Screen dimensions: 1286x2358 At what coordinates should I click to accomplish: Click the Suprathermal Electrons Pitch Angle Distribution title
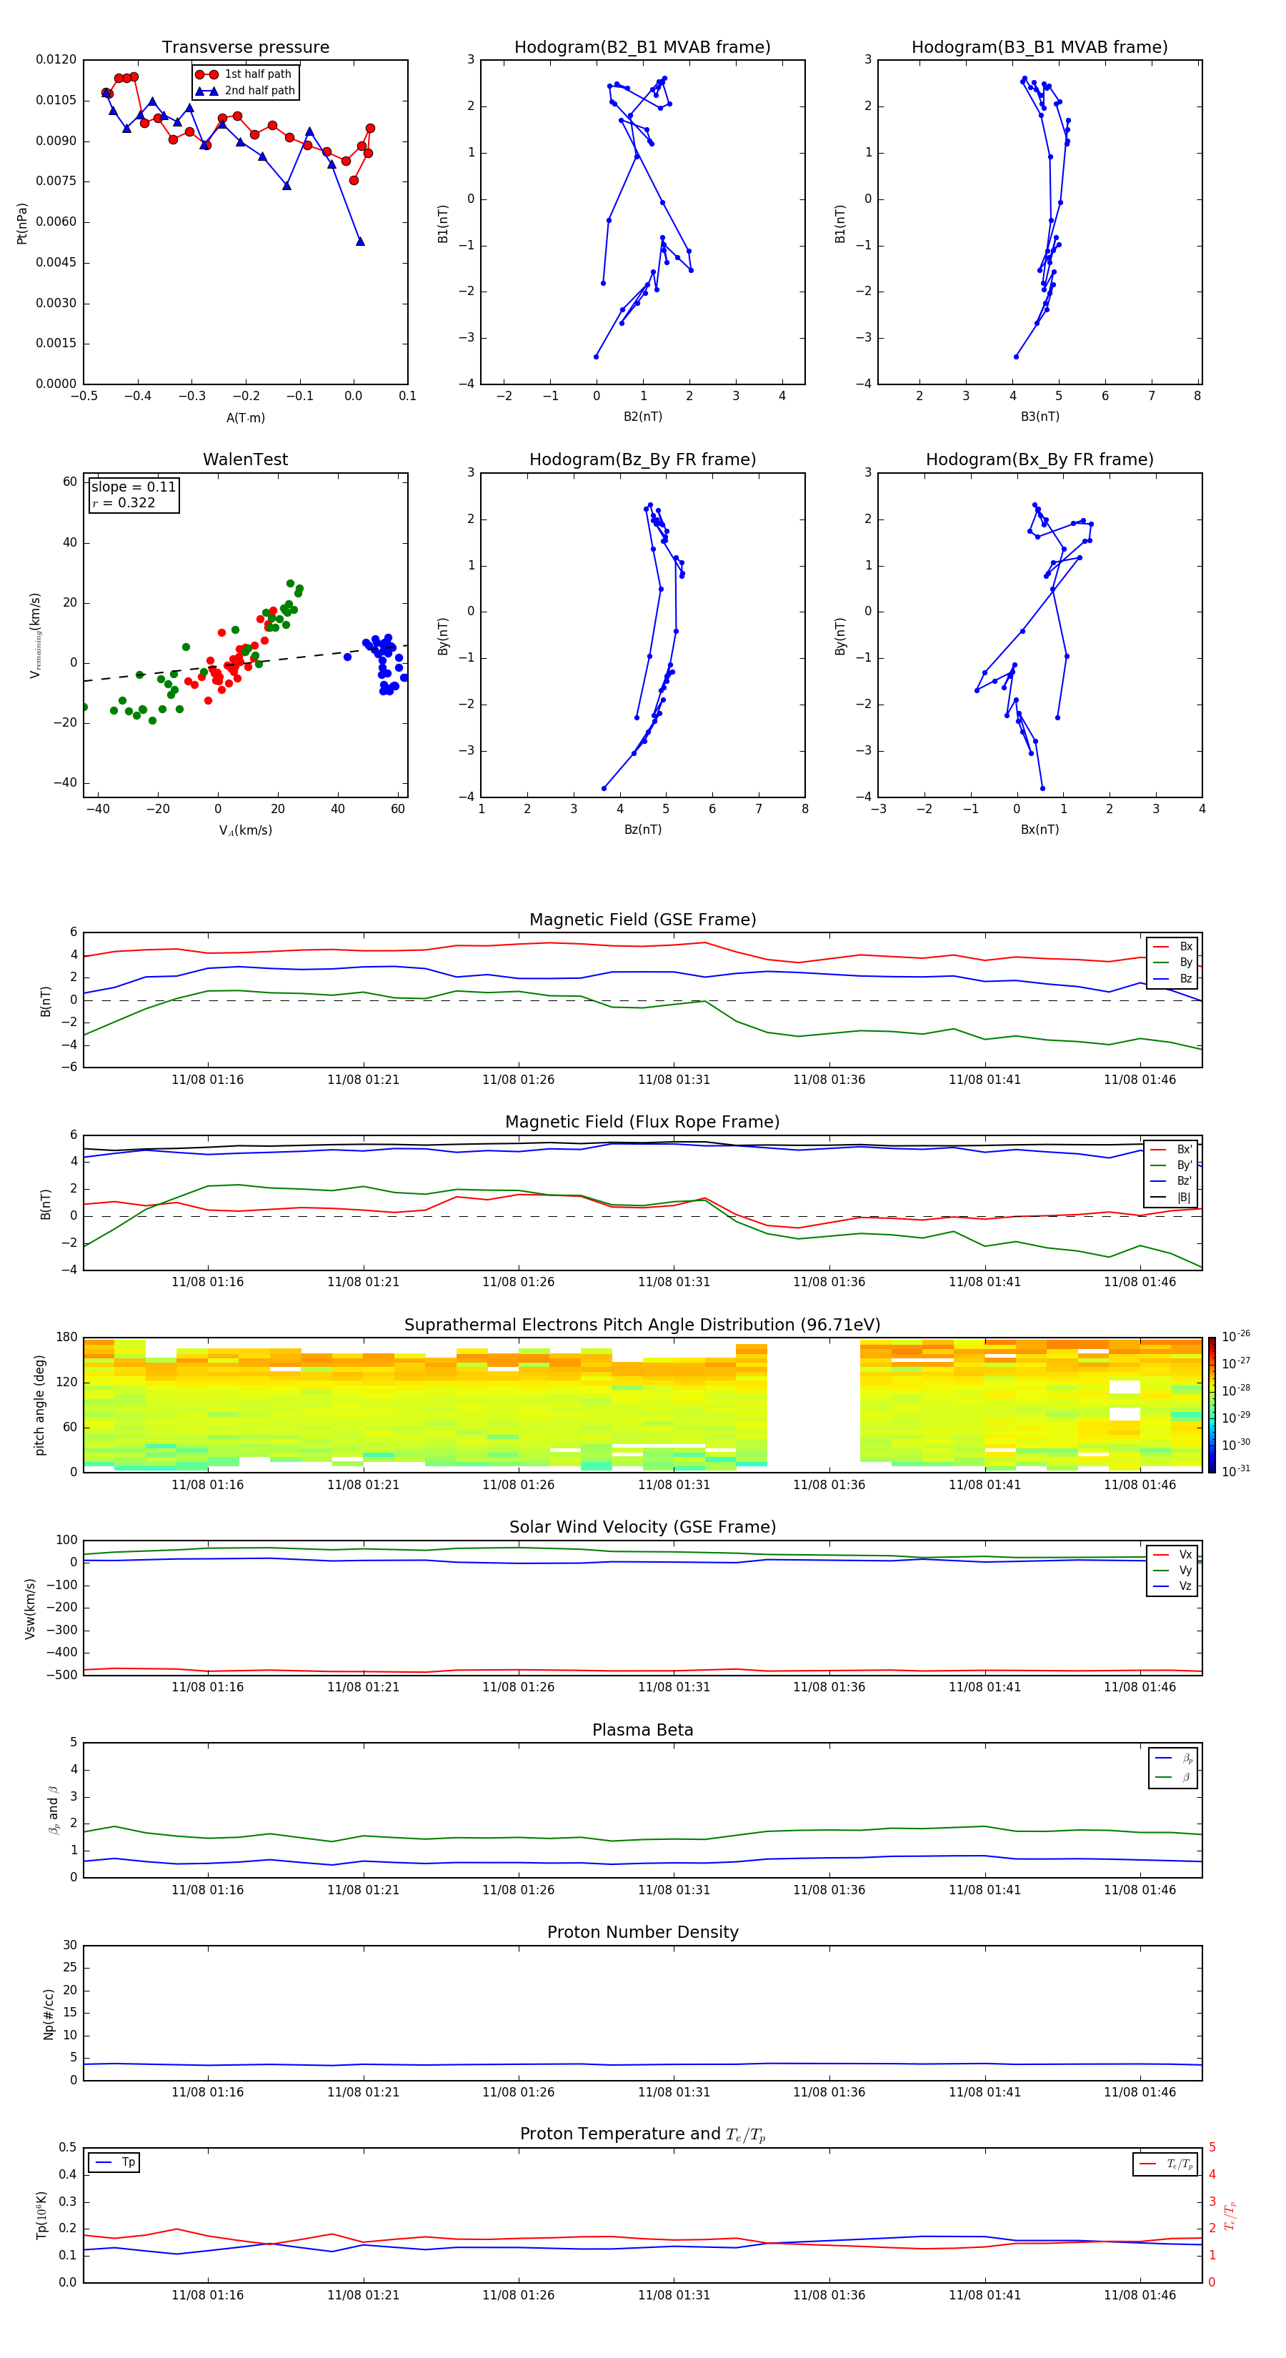(642, 1325)
